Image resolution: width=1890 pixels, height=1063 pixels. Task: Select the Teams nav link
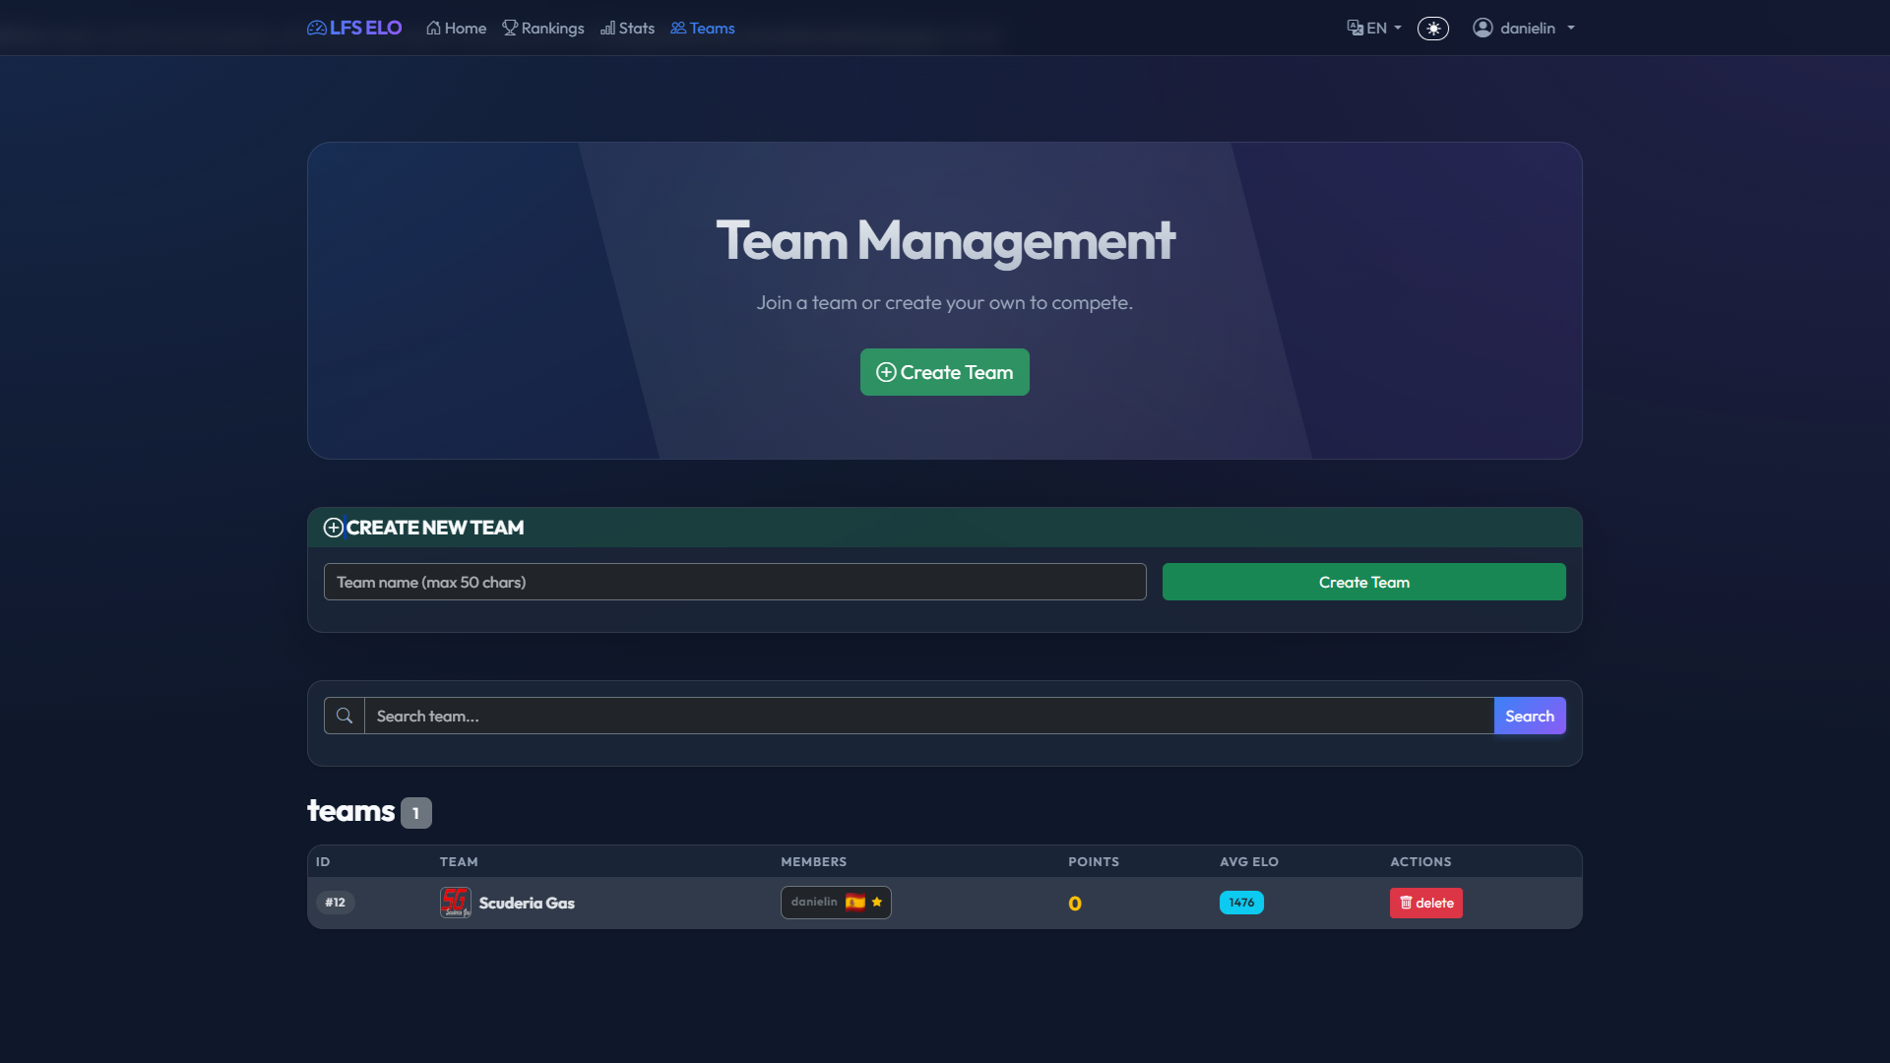703,29
